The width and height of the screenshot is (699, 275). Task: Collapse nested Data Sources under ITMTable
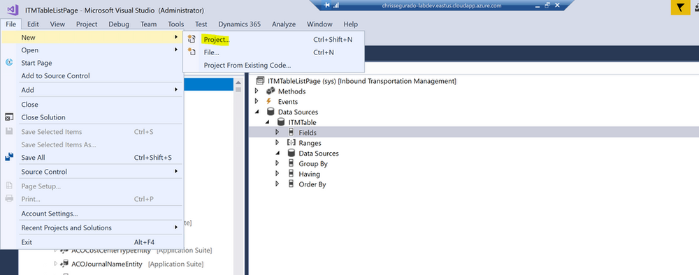tap(278, 153)
